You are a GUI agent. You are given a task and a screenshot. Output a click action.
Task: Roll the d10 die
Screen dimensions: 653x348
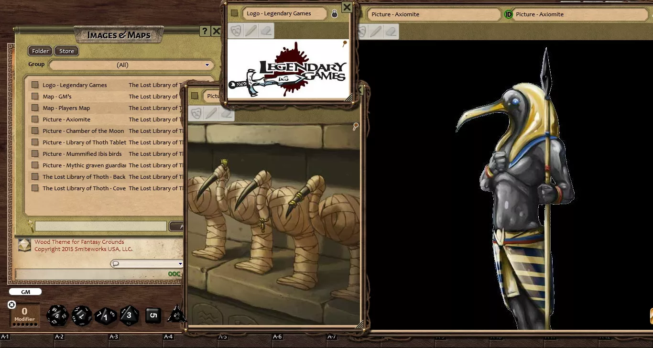(106, 316)
